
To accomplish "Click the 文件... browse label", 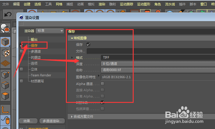I will [80, 51].
